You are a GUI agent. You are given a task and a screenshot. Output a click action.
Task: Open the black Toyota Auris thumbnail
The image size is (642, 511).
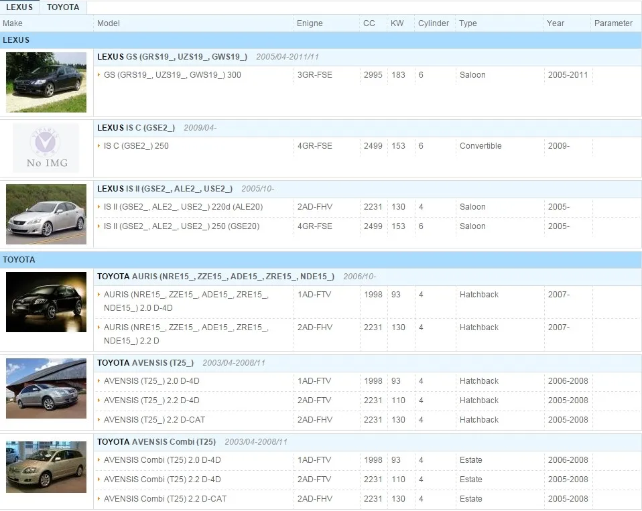[x=46, y=302]
